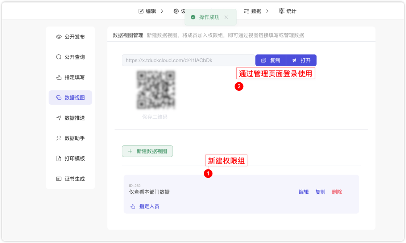Dismiss the 操作成功 toast notification
This screenshot has height=243, width=406.
coord(227,17)
